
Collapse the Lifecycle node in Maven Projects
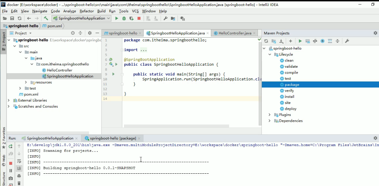click(270, 54)
